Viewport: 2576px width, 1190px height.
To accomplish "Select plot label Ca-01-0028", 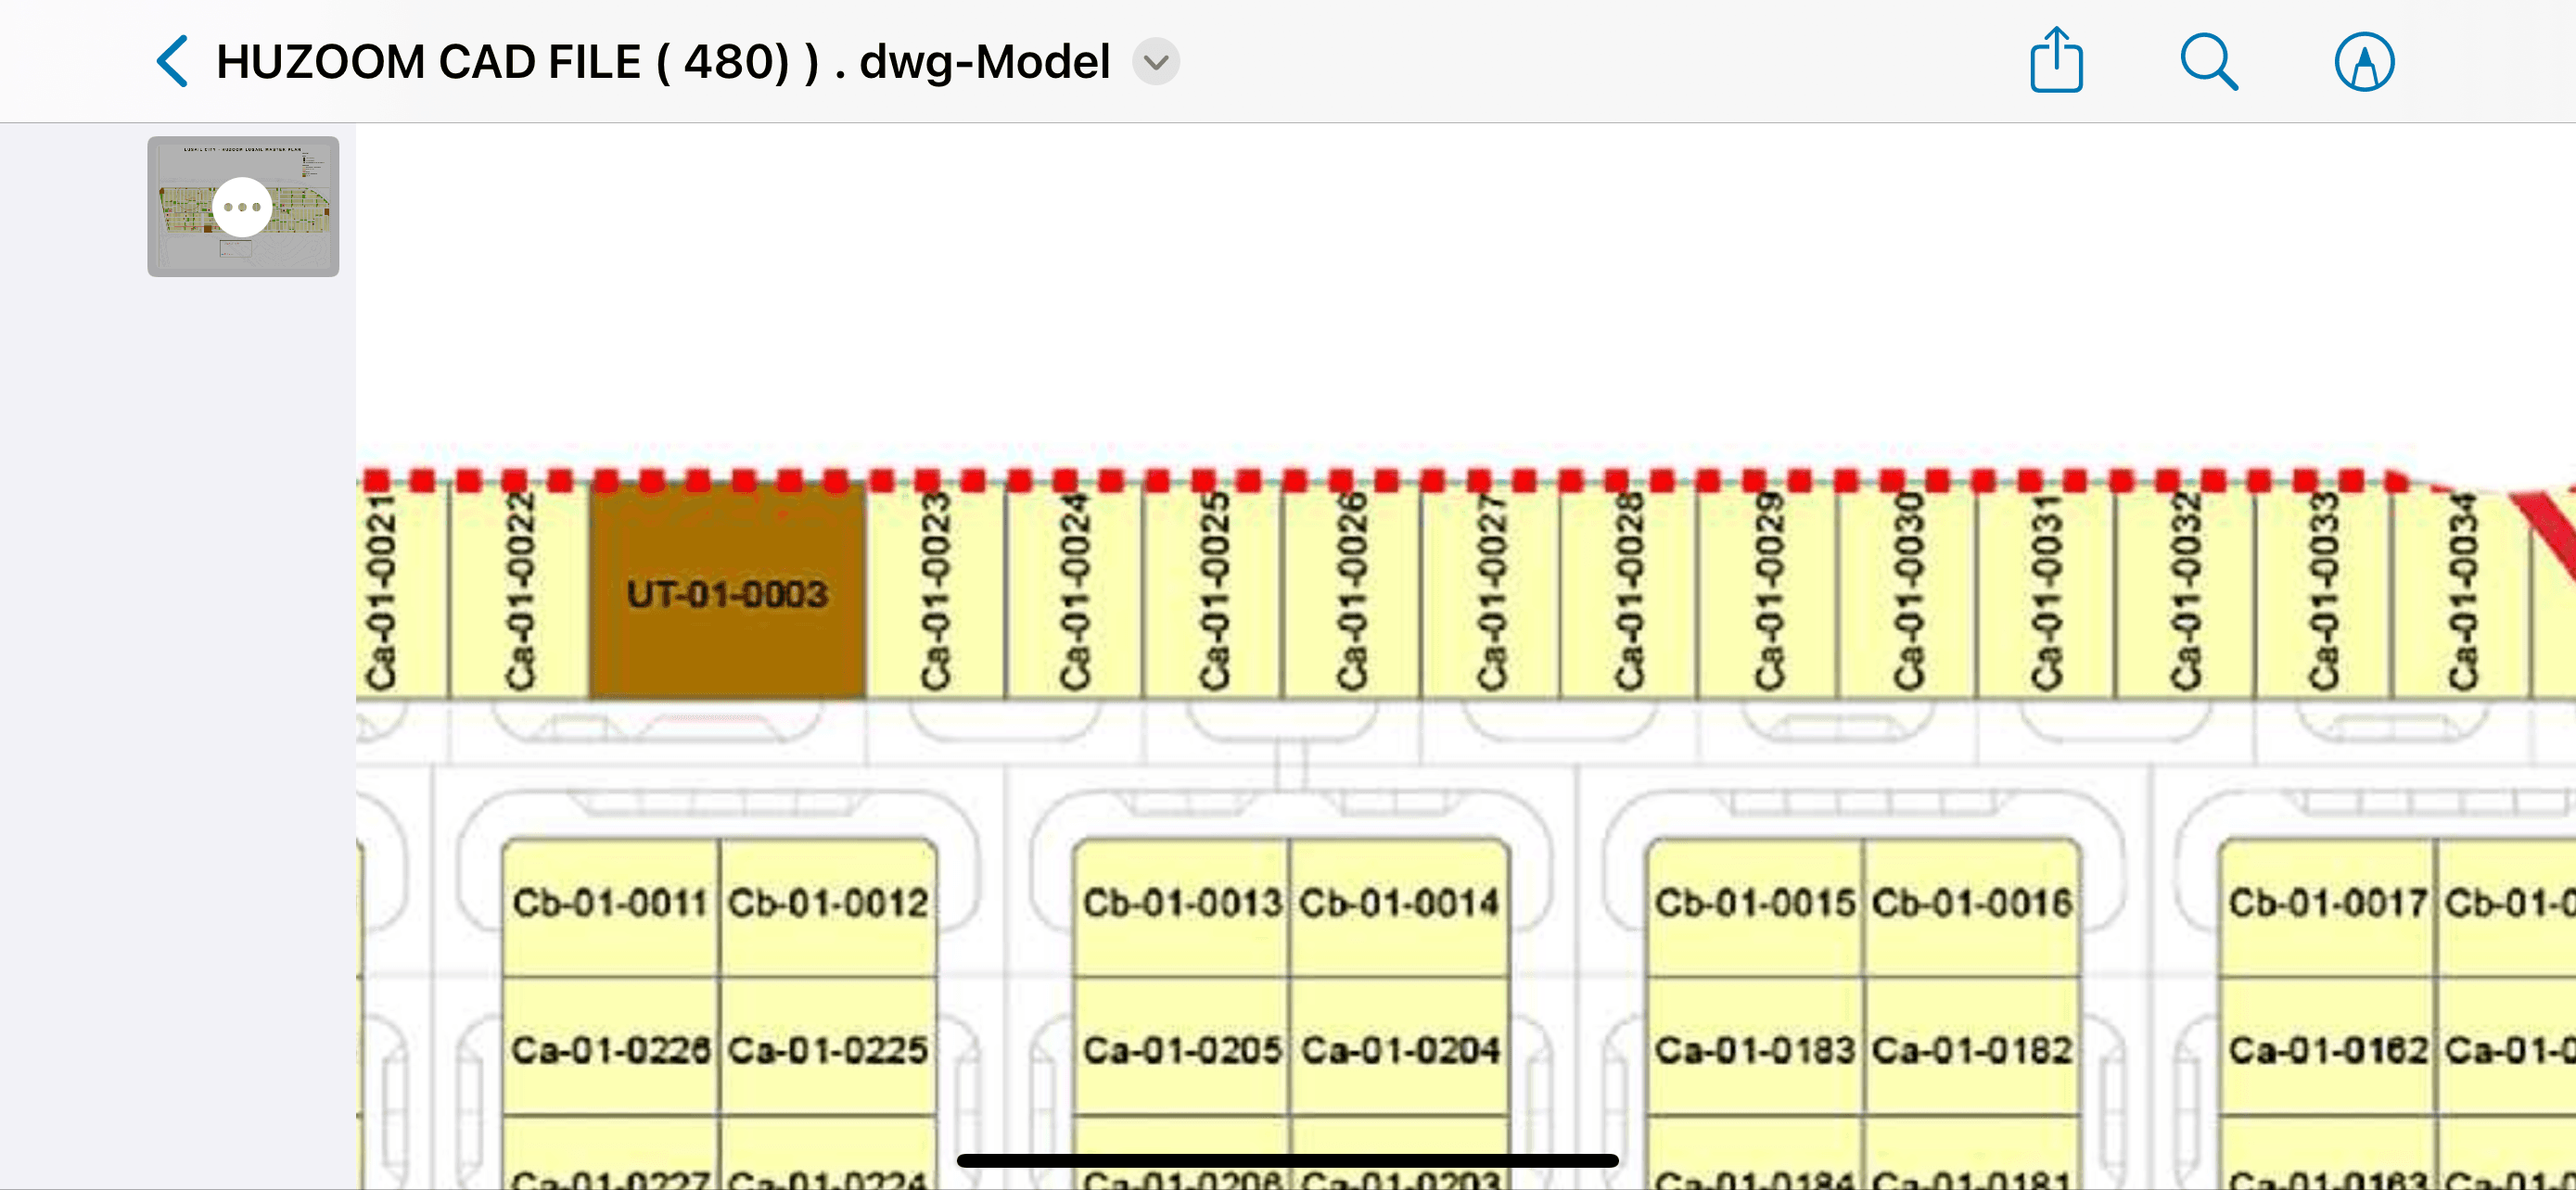I will (x=1629, y=592).
